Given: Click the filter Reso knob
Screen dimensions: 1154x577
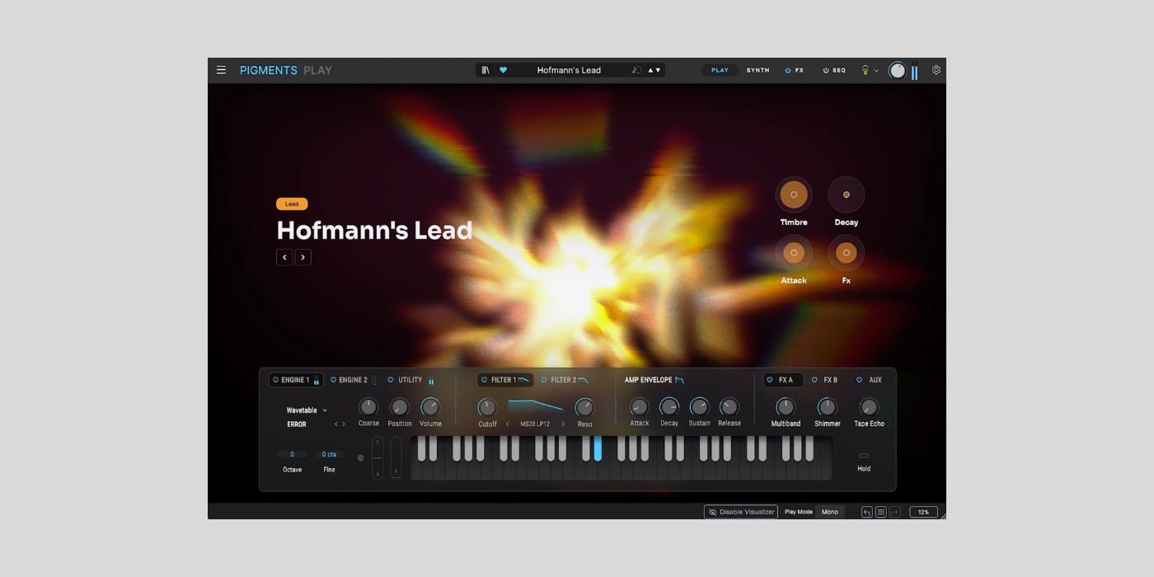Looking at the screenshot, I should (x=584, y=407).
